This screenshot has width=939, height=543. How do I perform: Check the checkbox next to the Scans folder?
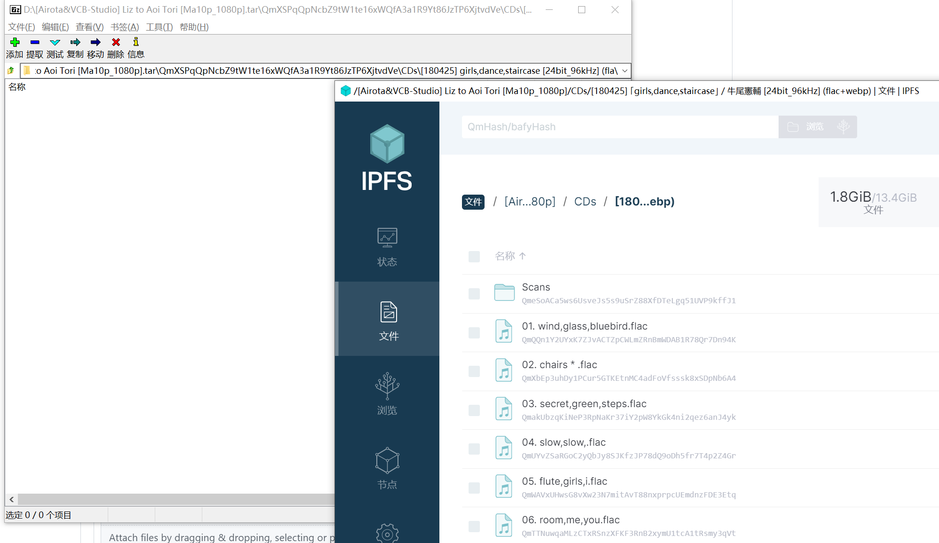point(474,293)
